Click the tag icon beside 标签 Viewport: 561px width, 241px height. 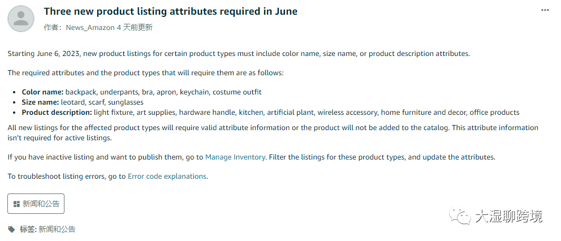point(12,229)
